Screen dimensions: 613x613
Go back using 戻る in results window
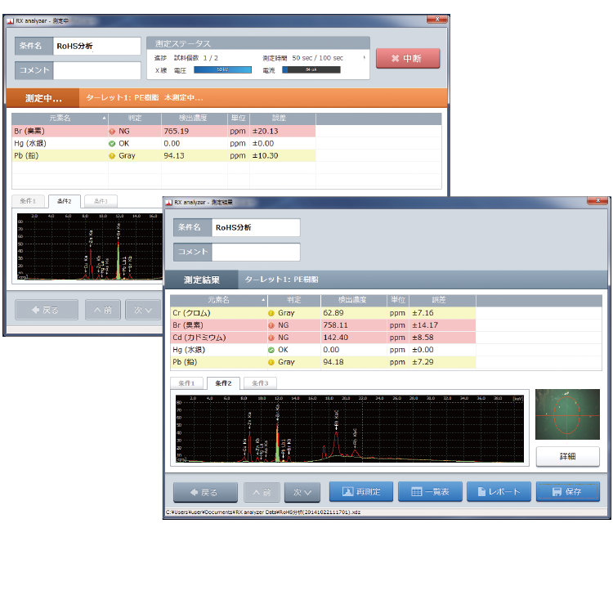click(x=205, y=492)
